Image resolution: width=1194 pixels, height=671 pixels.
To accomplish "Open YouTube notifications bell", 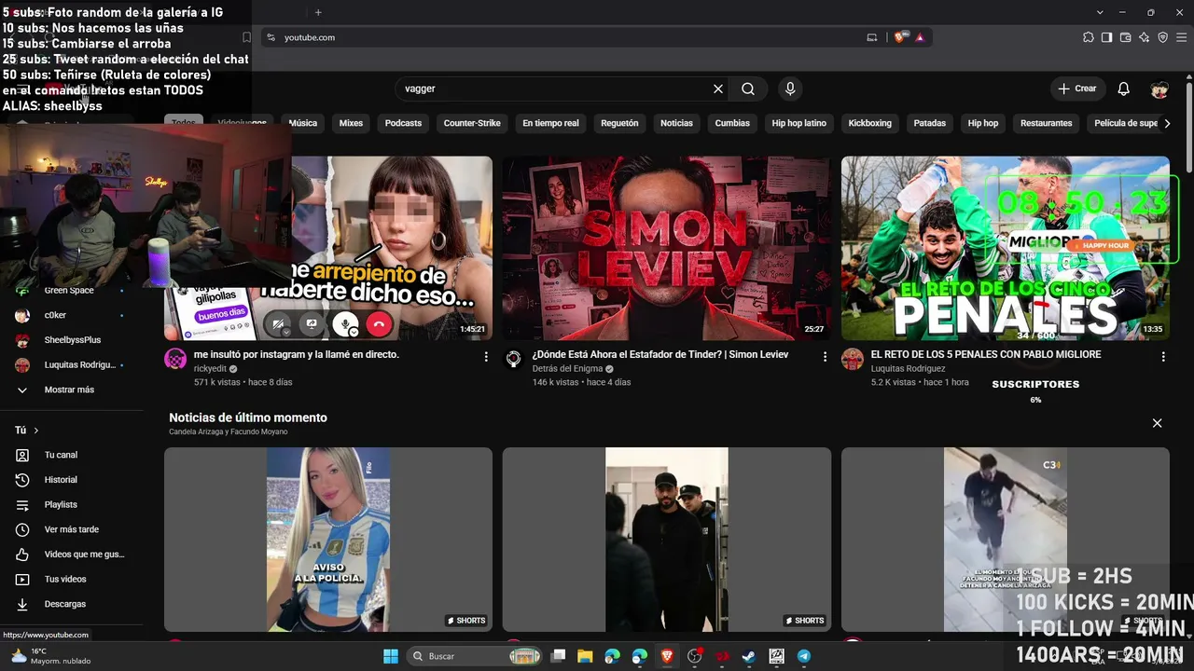I will [1124, 89].
